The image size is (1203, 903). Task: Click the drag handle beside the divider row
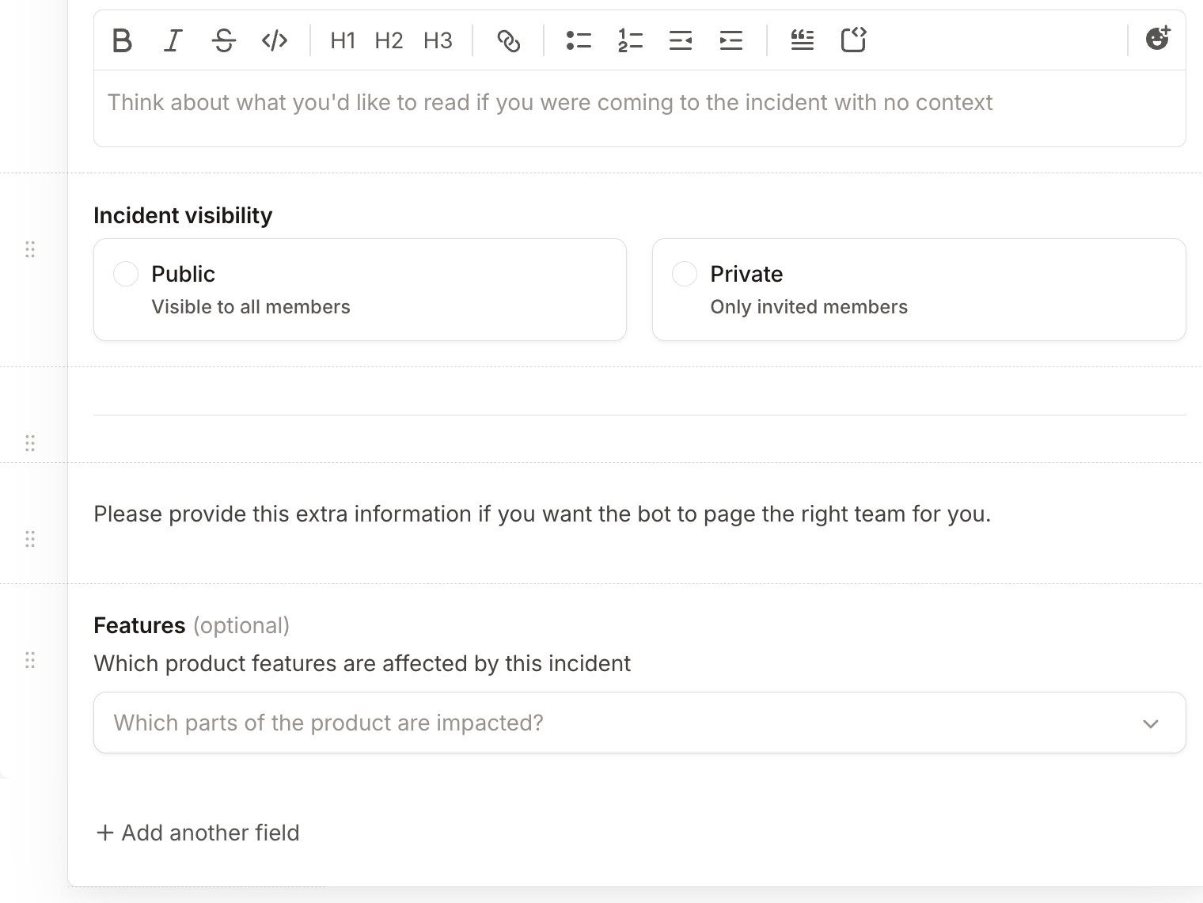click(x=30, y=443)
